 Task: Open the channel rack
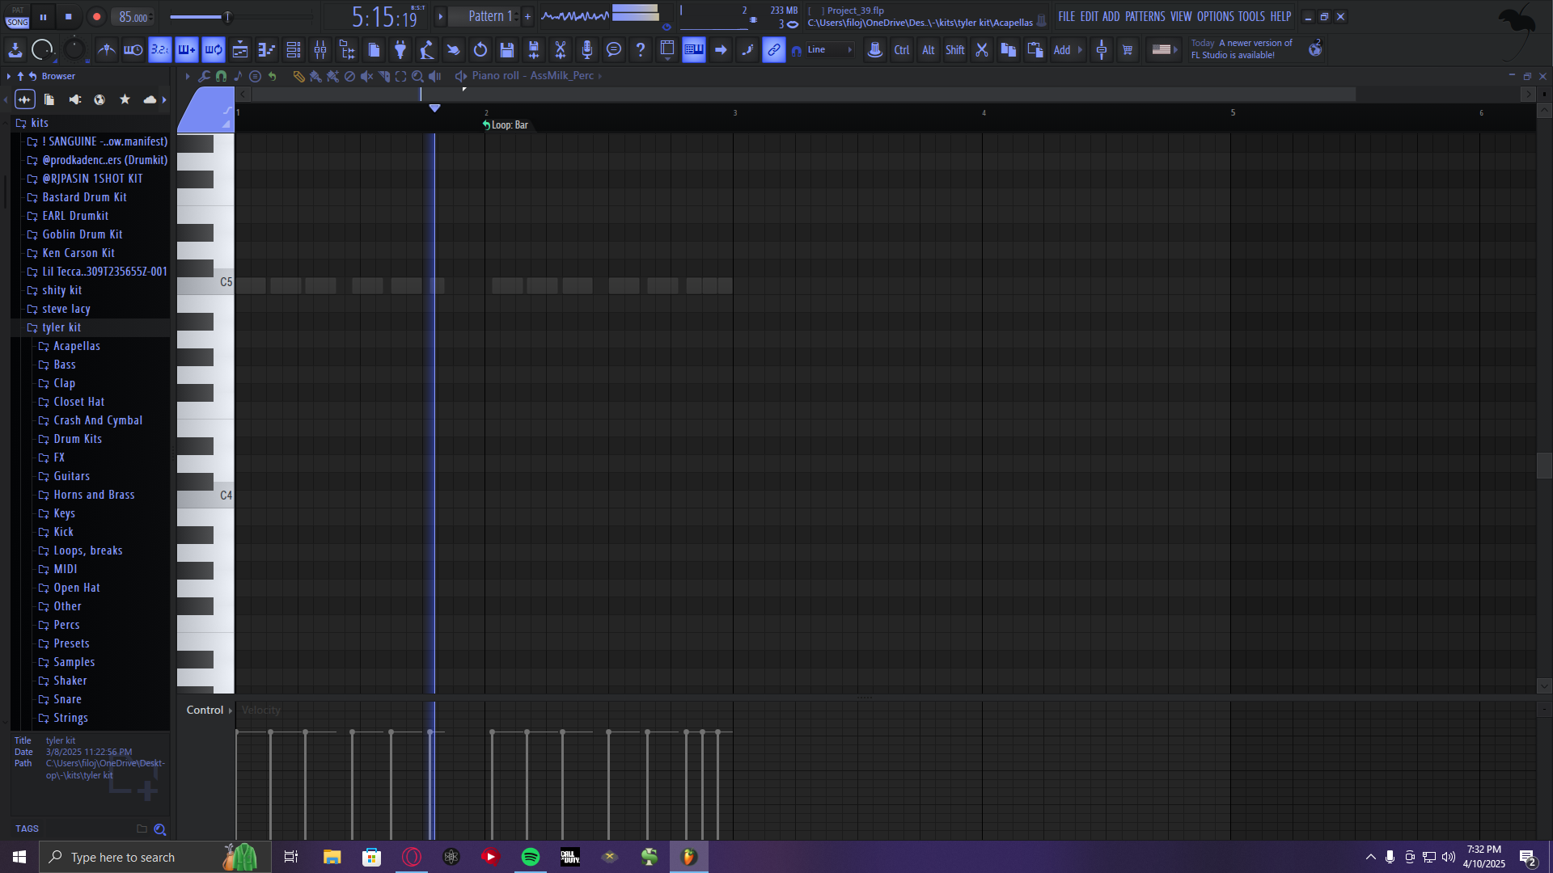click(x=294, y=50)
